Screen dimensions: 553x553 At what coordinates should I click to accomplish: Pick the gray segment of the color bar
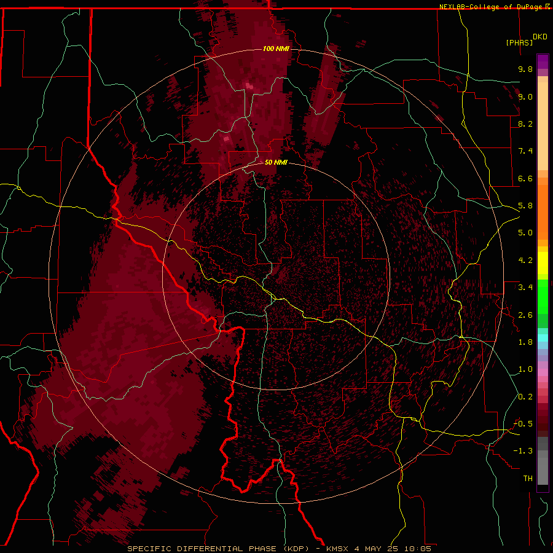pyautogui.click(x=543, y=461)
